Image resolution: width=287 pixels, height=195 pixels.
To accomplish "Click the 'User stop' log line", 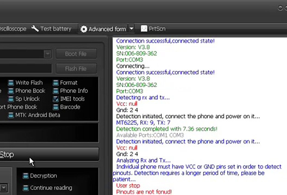I will [x=128, y=186].
